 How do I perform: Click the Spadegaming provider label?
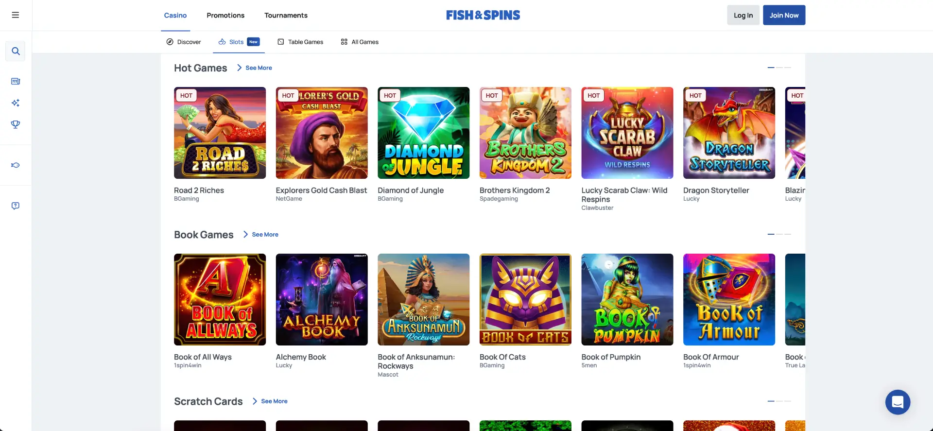coord(499,199)
